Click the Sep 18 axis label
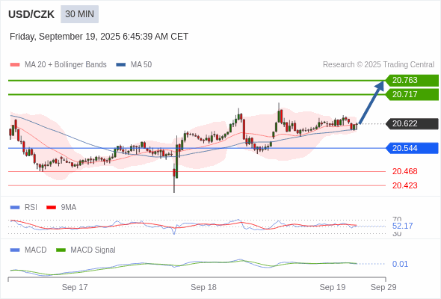This screenshot has height=299, width=441. [203, 287]
